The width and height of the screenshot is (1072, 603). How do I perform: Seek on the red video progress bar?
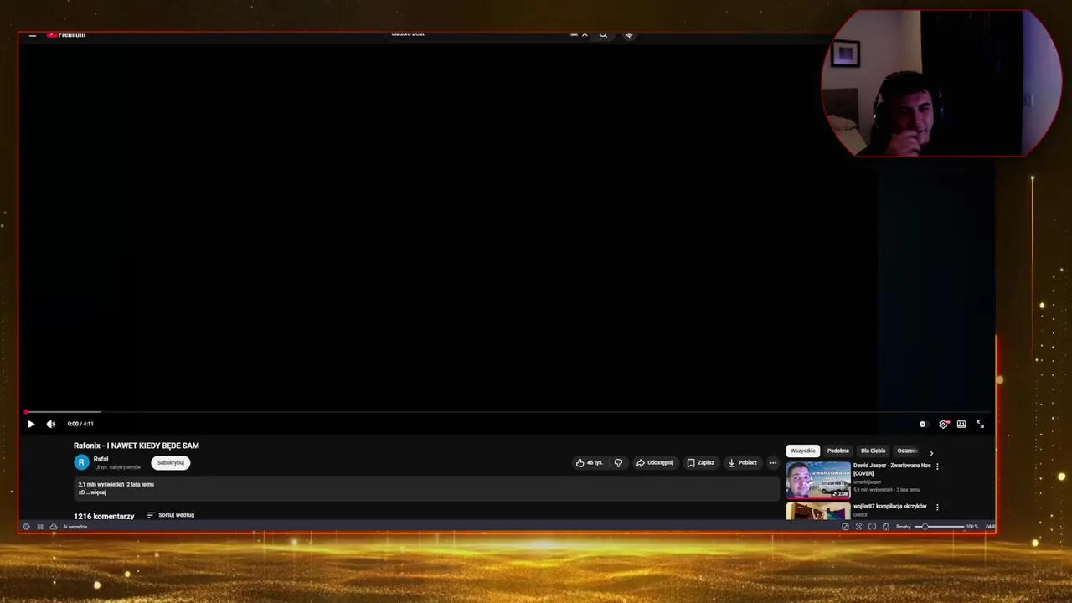pyautogui.click(x=508, y=412)
